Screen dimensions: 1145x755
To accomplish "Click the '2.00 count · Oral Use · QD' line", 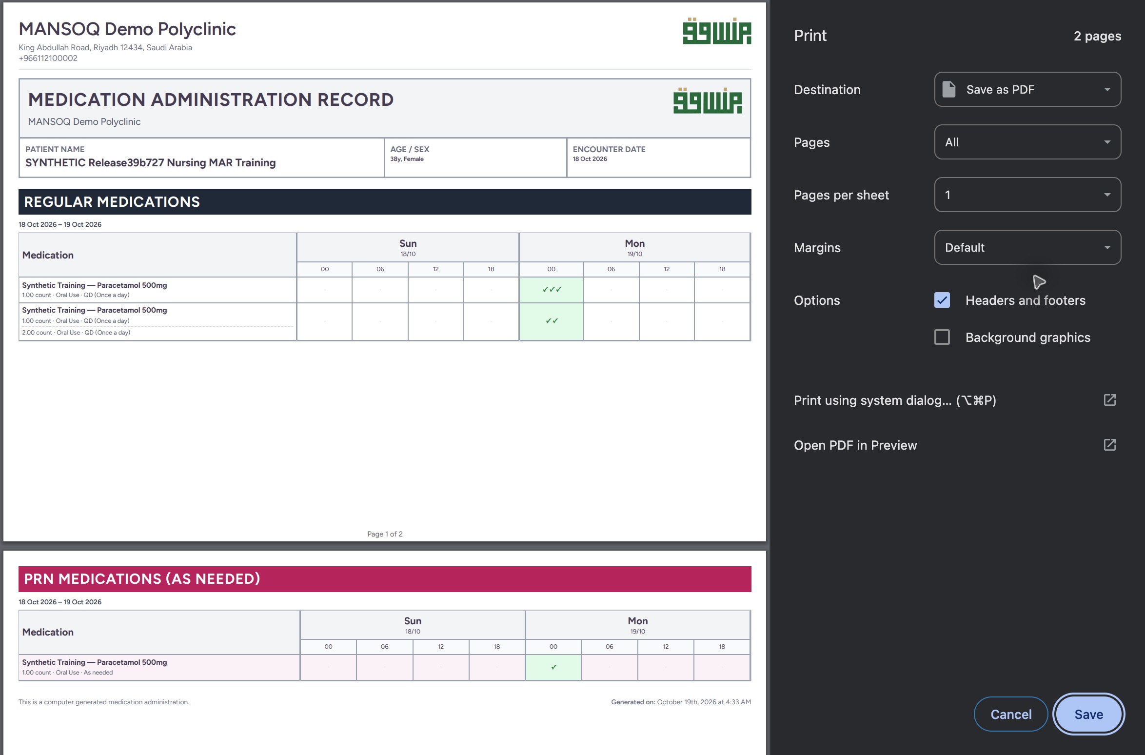I will (x=76, y=333).
